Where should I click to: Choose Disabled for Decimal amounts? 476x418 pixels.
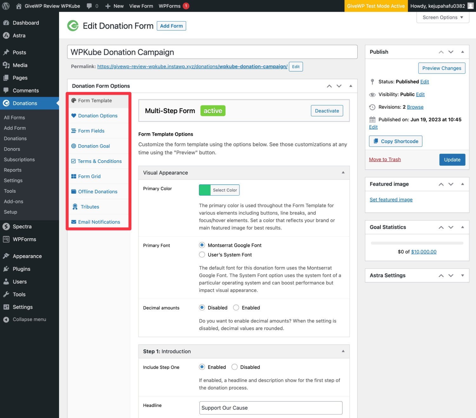pyautogui.click(x=202, y=307)
